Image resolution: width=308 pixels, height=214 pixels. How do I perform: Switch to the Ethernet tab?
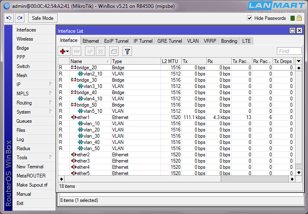[90, 41]
